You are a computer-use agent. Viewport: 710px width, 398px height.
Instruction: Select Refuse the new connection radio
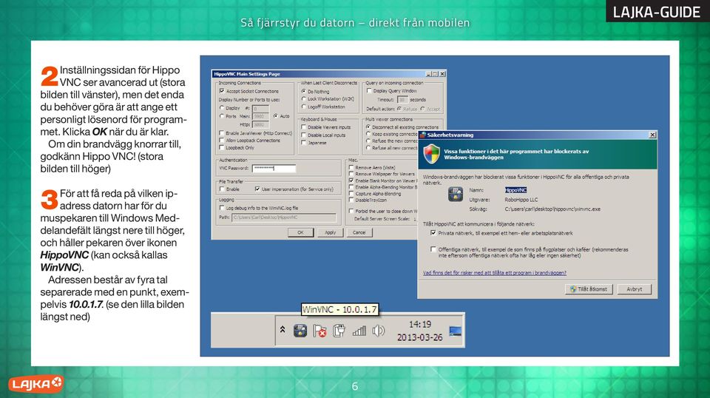click(x=368, y=141)
